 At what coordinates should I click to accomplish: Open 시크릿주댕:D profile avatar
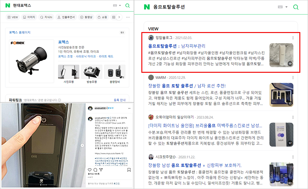pyautogui.click(x=151, y=157)
